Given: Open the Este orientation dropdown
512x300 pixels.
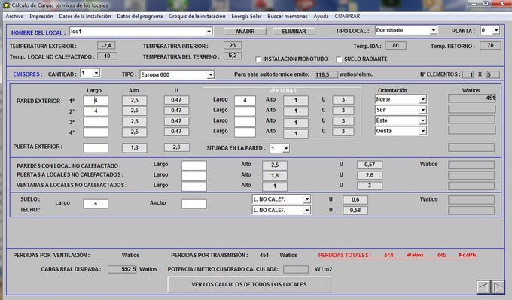Looking at the screenshot, I should (423, 120).
